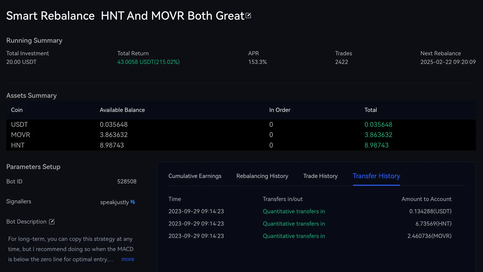Open the speakjustly signaller profile

tap(114, 202)
